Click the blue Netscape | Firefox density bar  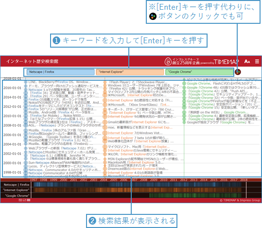point(137,185)
